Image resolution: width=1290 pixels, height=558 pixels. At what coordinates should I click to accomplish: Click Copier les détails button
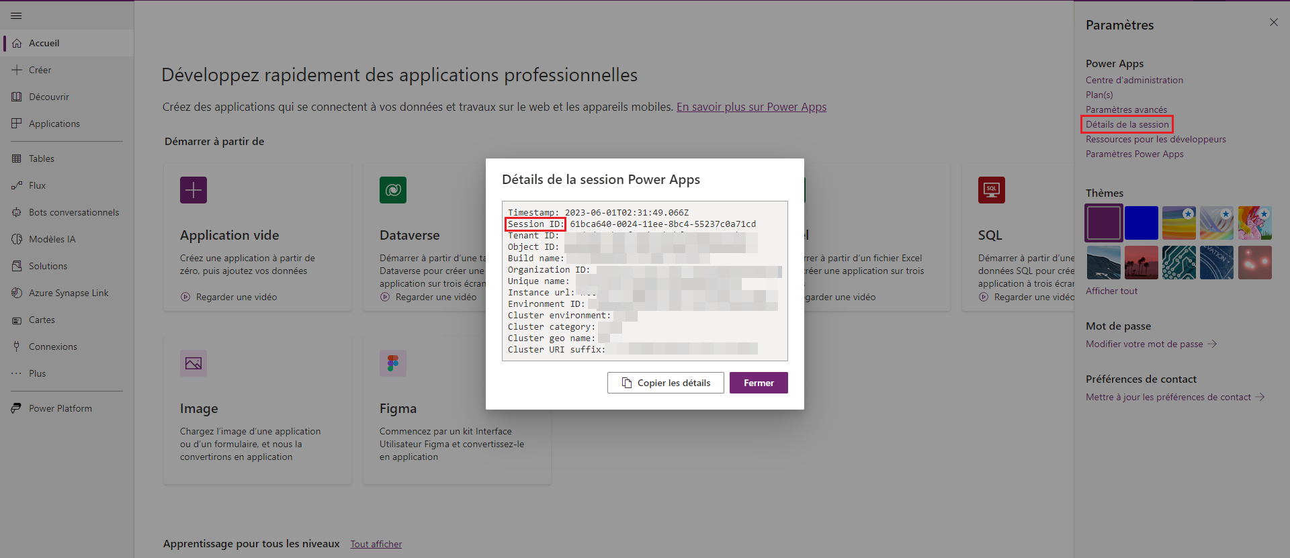[x=666, y=383]
